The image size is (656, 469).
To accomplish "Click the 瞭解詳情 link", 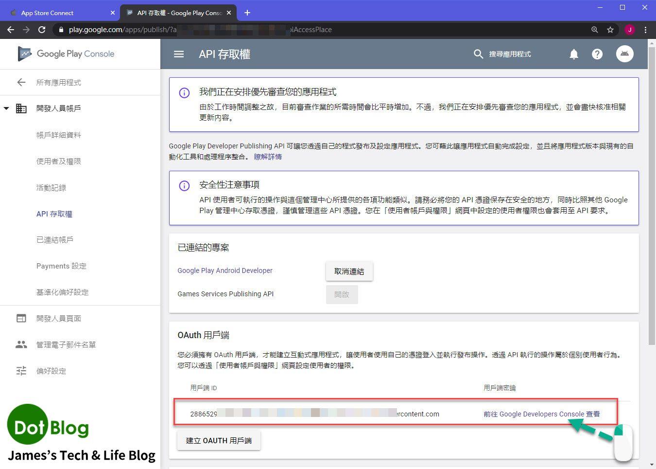I will (x=268, y=157).
